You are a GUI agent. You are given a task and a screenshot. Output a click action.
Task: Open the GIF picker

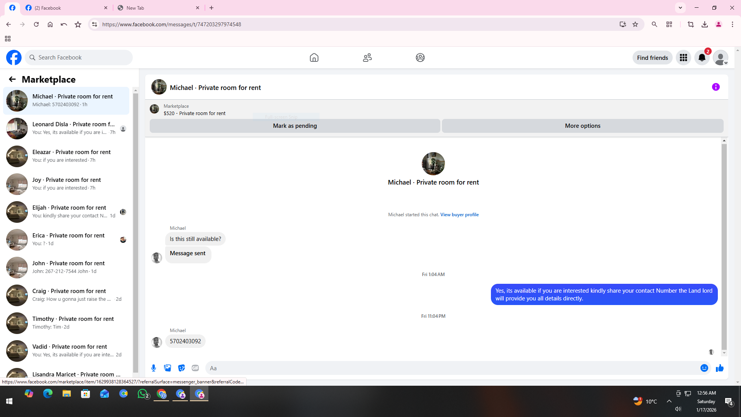tap(195, 368)
